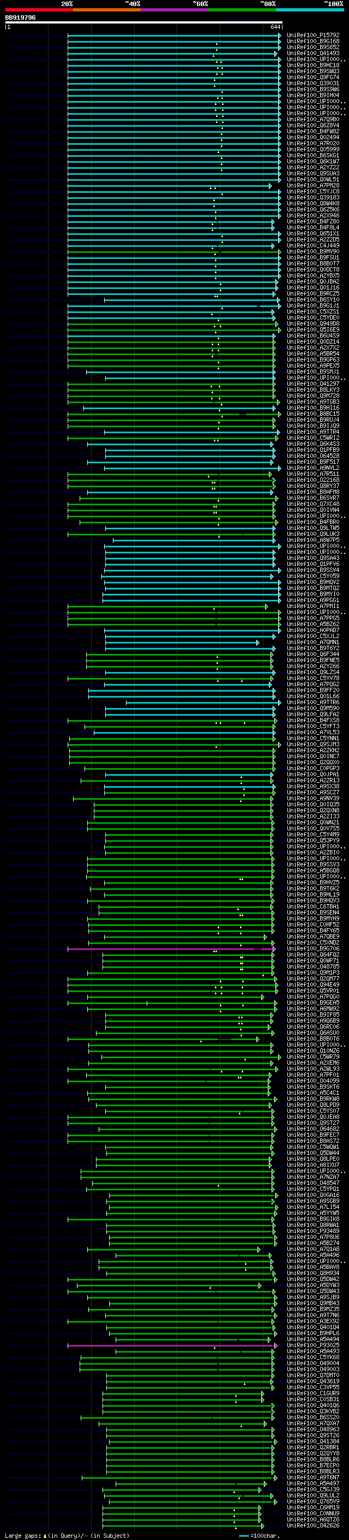The image size is (349, 1540).
Task: Select hit label UniRef100_Q05999
Action: (x=313, y=150)
